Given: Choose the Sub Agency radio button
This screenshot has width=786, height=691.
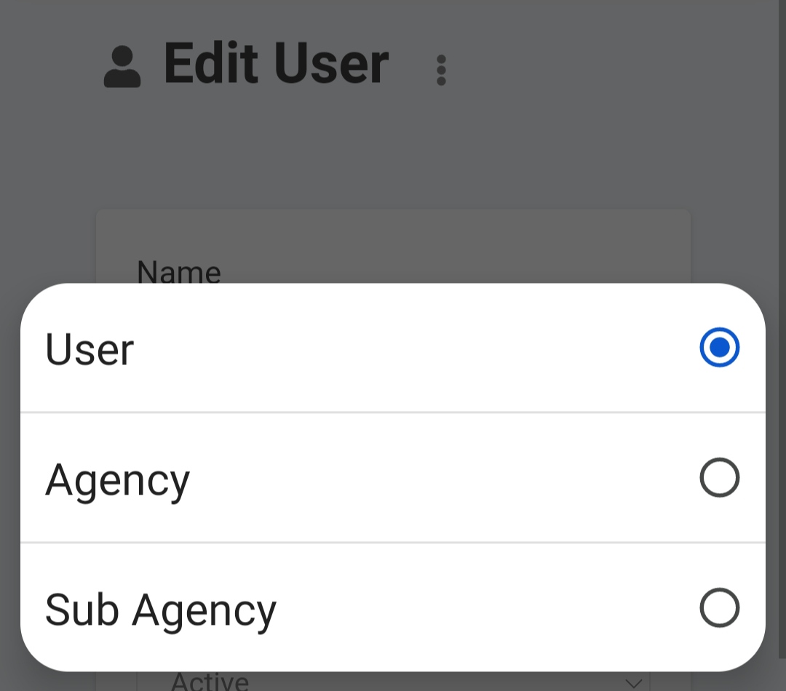Looking at the screenshot, I should click(x=719, y=608).
